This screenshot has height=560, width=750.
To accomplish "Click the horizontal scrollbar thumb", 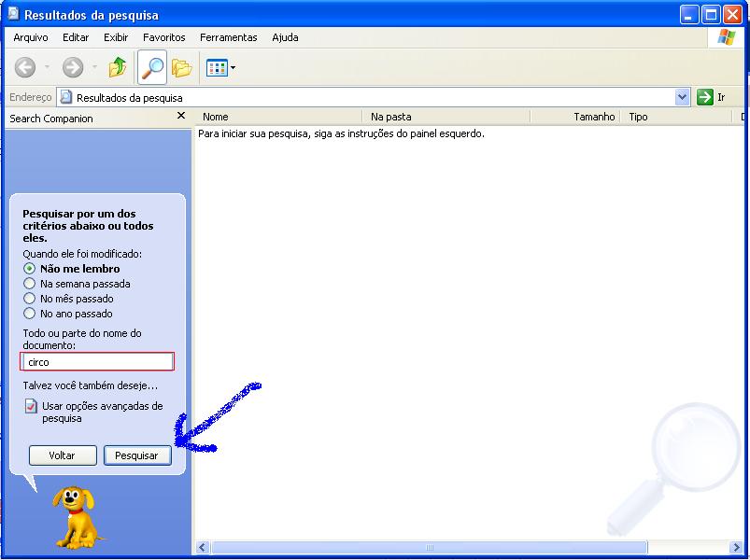I will [x=429, y=547].
